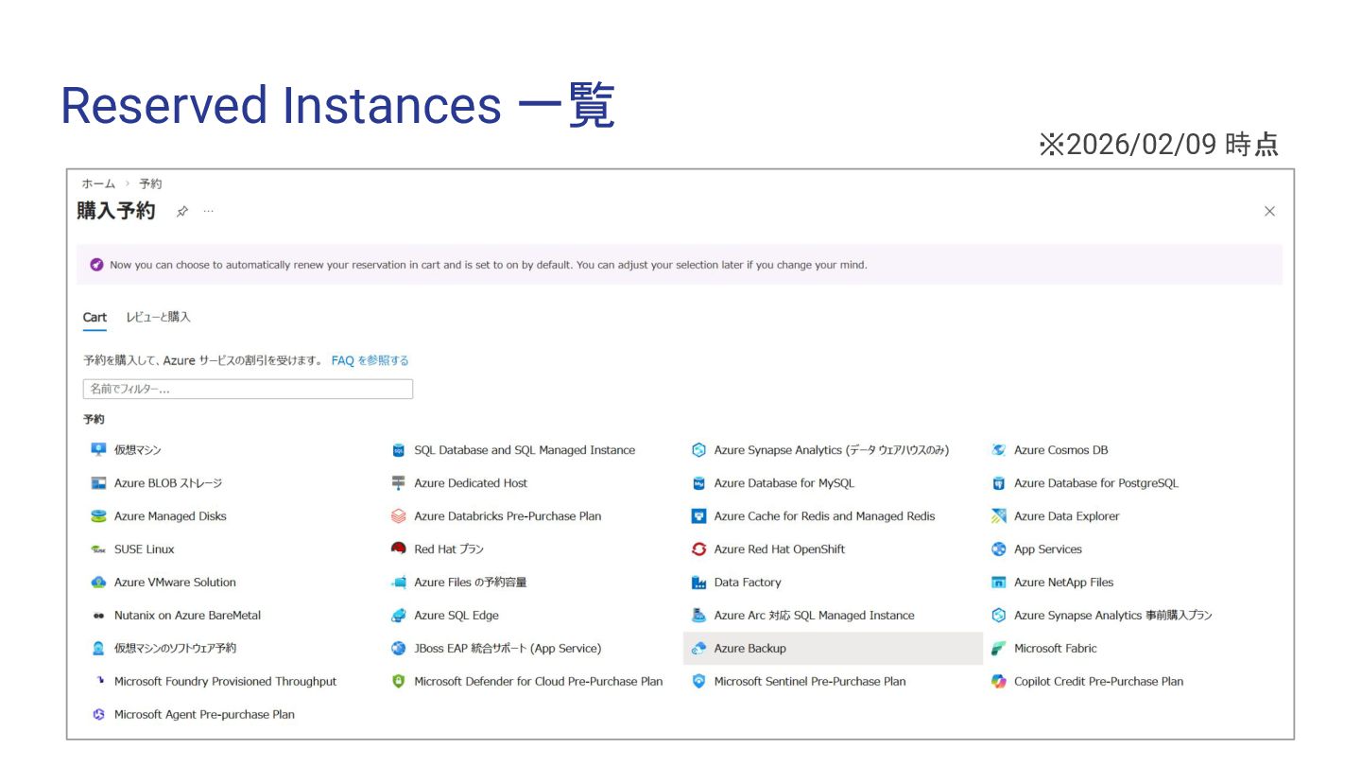Pin the 購入予約 page
This screenshot has height=766, width=1361.
pos(182,212)
